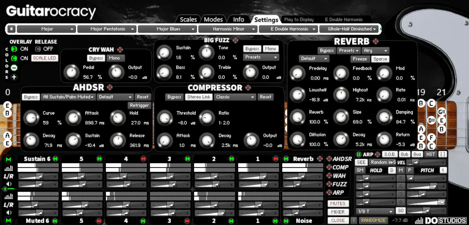Screen dimensions: 469x225
Task: Select the E Double Harmonic tab
Action: [344, 20]
